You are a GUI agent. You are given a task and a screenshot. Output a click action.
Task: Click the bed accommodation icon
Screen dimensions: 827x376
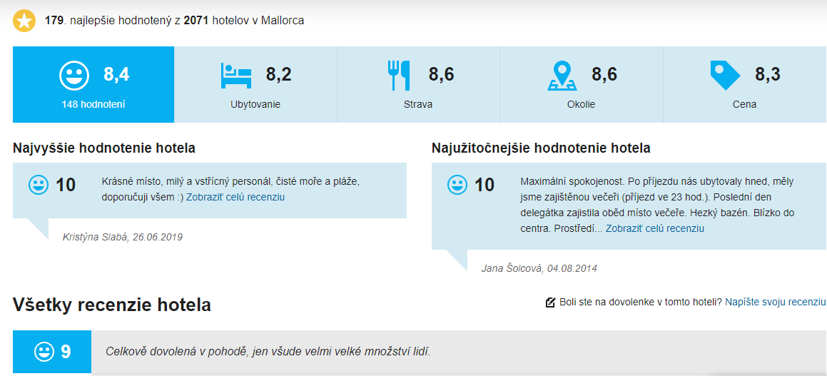pyautogui.click(x=236, y=75)
